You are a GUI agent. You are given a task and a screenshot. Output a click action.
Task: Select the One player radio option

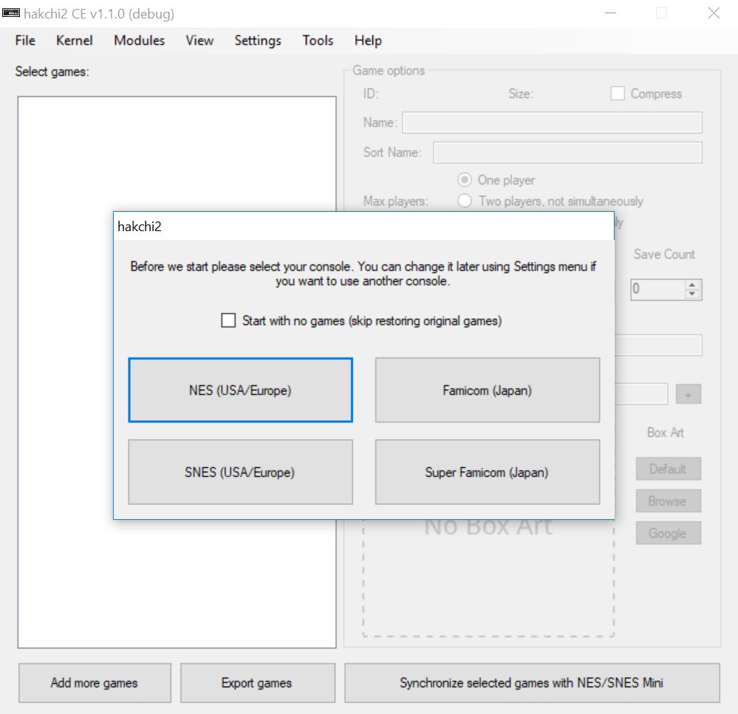[465, 179]
